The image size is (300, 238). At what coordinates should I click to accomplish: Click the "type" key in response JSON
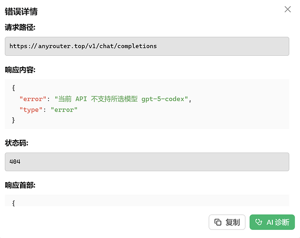tap(31, 110)
